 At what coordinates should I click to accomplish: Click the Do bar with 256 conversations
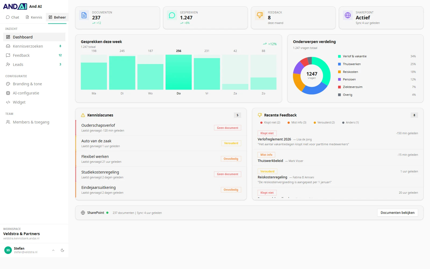coord(178,72)
